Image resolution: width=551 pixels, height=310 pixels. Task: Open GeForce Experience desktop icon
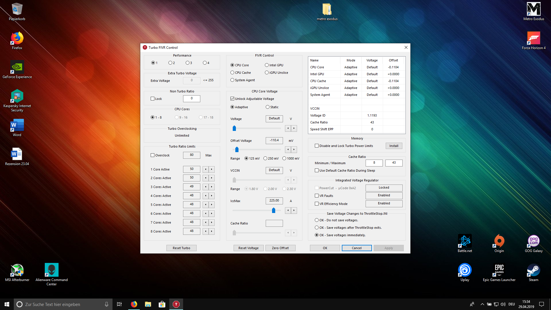17,69
